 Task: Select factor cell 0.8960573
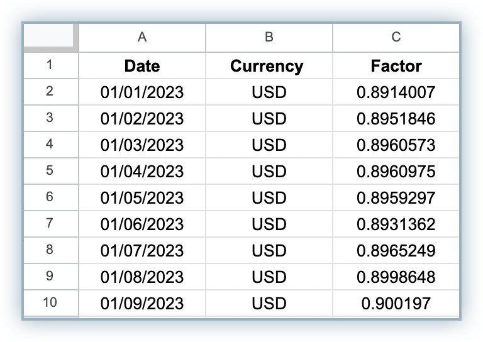click(396, 145)
